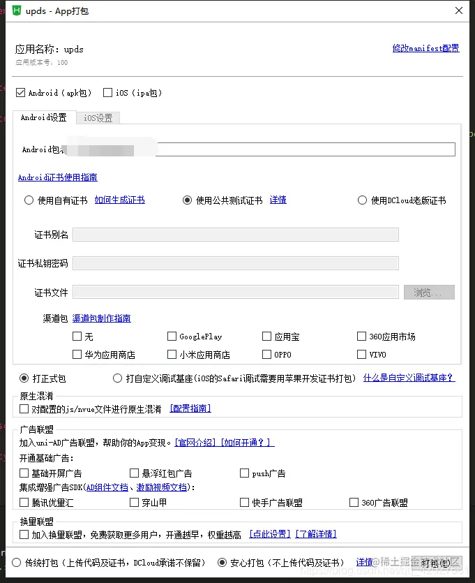Check the 快手广告联盟 checkbox

pyautogui.click(x=244, y=503)
